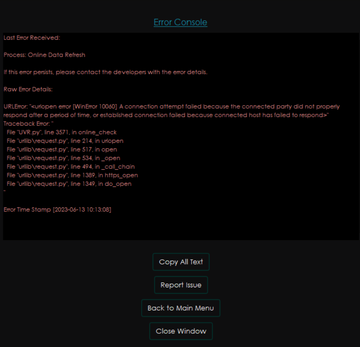Click inside the error details text area
Viewport: 360px width, 347px height.
pyautogui.click(x=180, y=228)
